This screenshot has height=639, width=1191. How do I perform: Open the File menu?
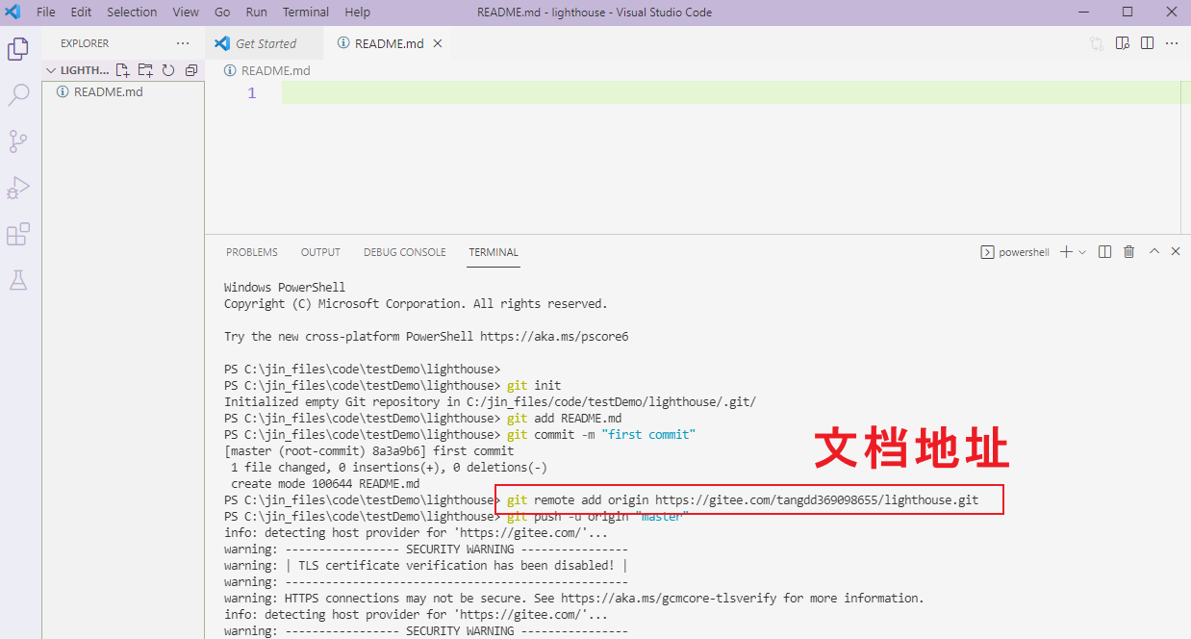[45, 13]
